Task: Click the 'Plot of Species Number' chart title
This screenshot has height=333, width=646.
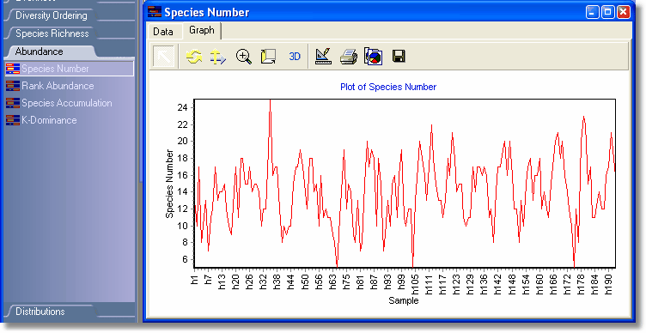Action: (388, 87)
